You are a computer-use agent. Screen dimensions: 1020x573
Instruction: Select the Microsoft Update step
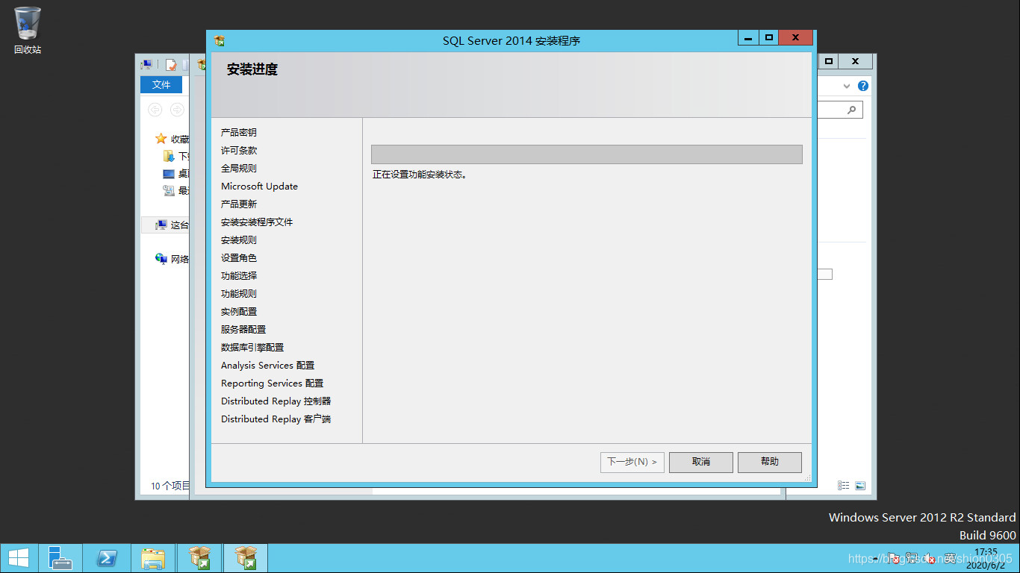point(259,186)
